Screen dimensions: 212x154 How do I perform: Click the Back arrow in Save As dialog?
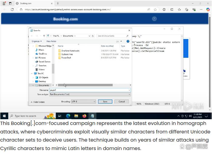32,36
